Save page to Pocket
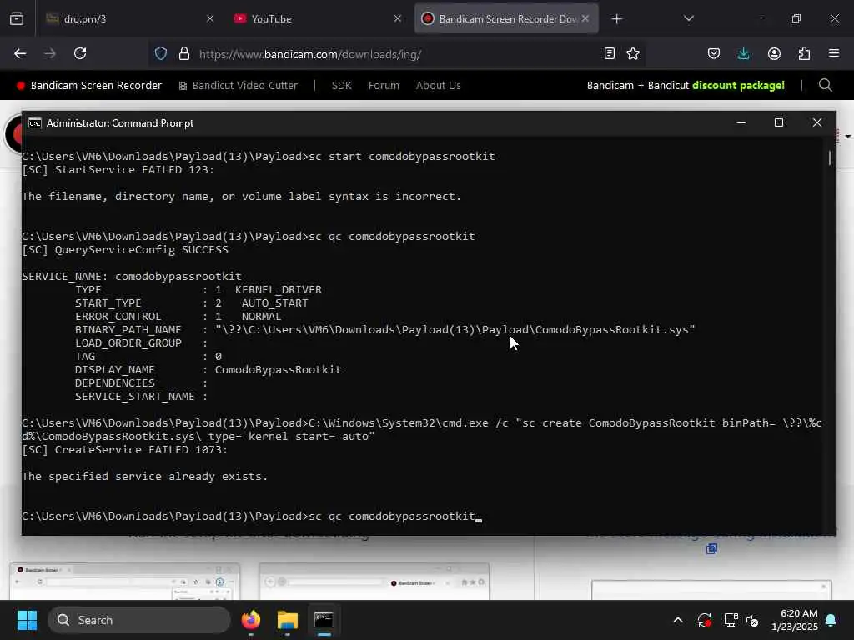The height and width of the screenshot is (640, 854). pyautogui.click(x=714, y=54)
